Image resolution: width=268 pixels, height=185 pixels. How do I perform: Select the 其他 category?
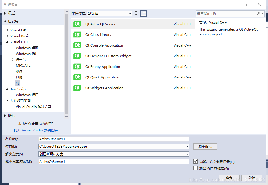[x=19, y=77]
